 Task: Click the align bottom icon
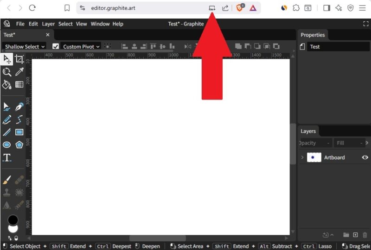point(172,46)
